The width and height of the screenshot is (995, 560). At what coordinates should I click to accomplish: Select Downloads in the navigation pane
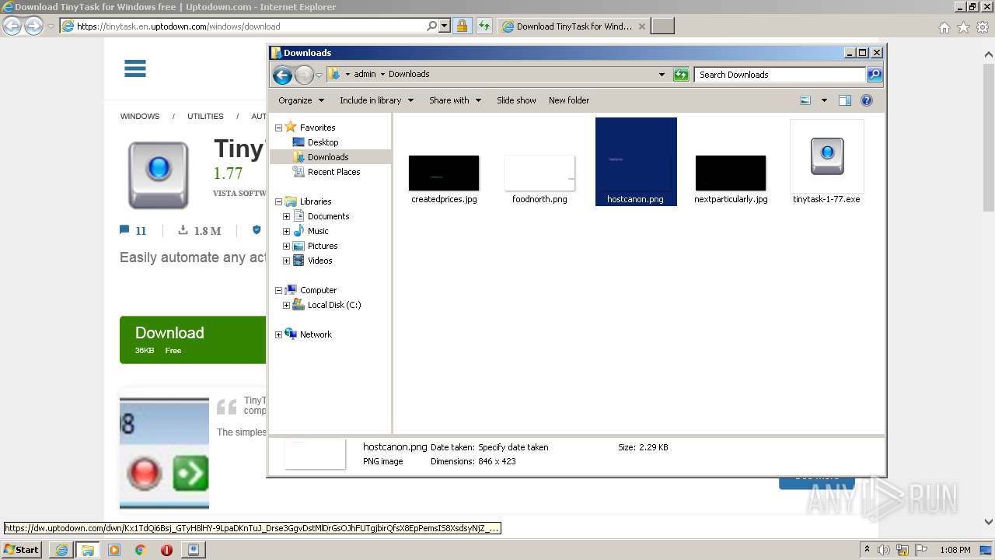pyautogui.click(x=328, y=157)
